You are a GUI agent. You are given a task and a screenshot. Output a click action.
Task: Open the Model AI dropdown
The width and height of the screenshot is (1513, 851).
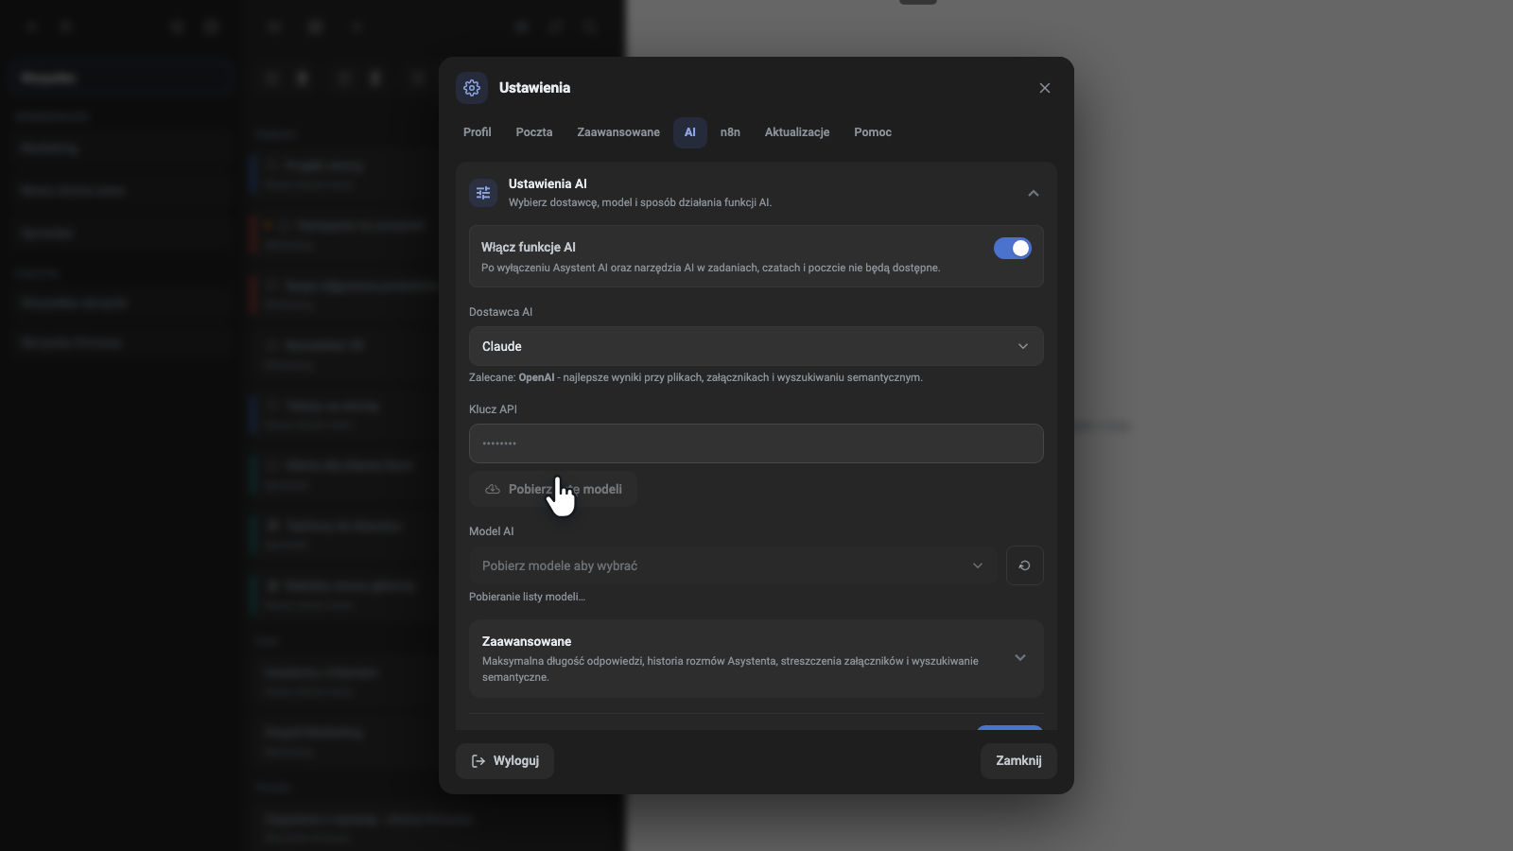pyautogui.click(x=733, y=565)
